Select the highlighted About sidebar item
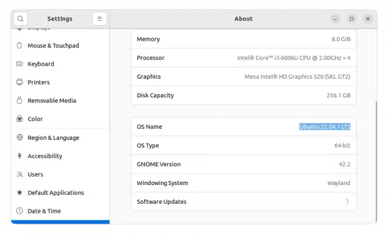This screenshot has width=388, height=236. point(60,222)
